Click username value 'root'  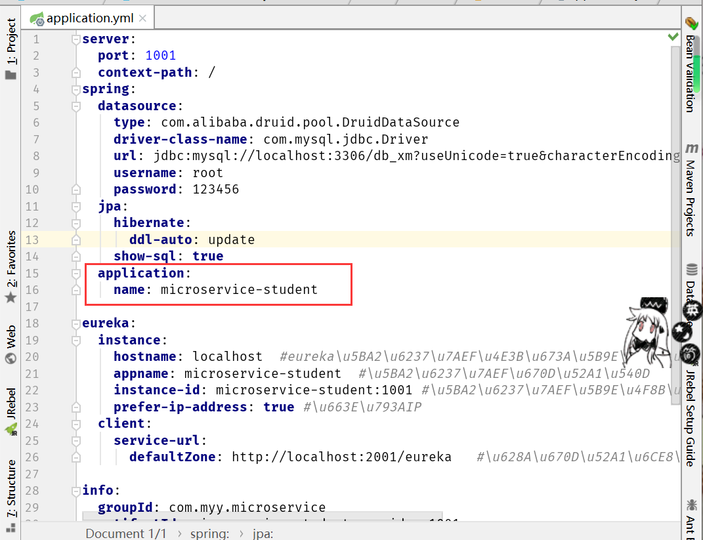click(x=207, y=173)
